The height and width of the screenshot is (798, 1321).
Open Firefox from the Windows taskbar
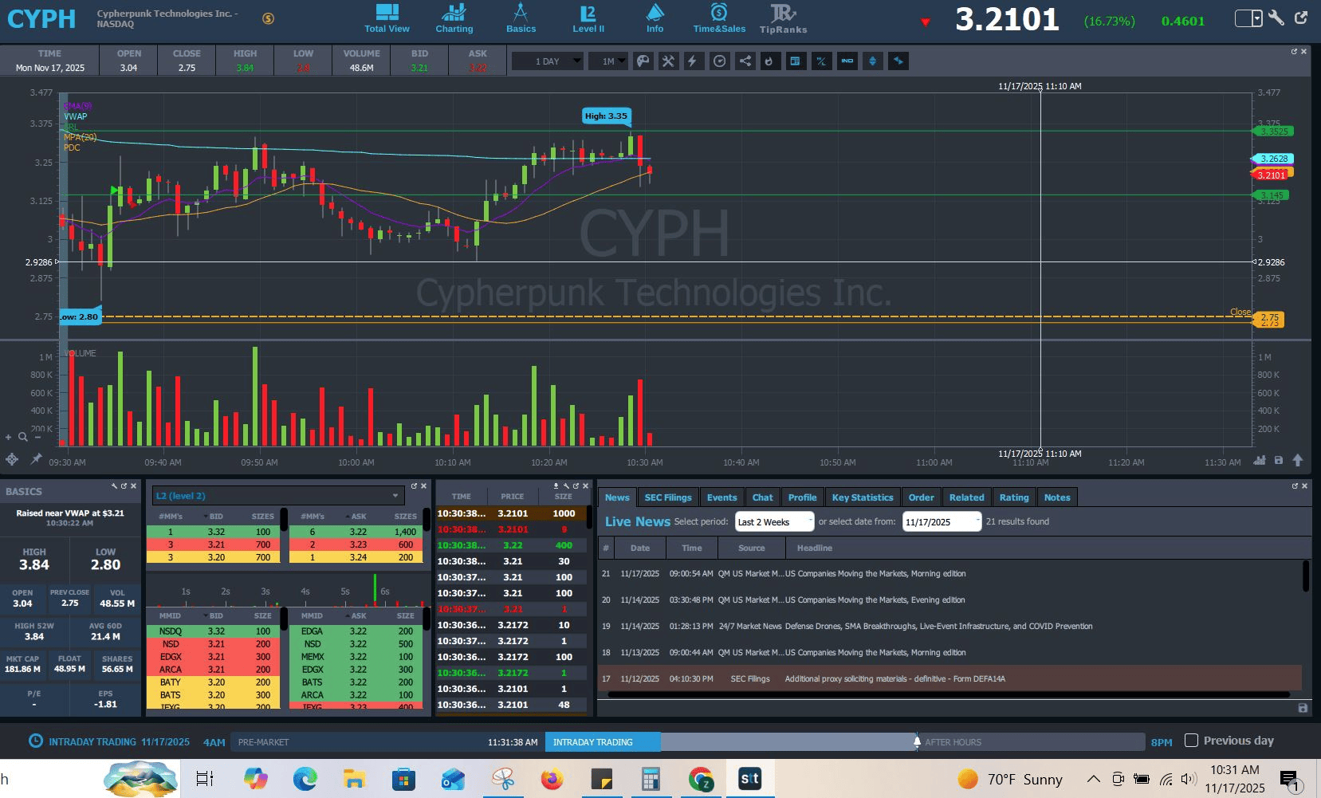point(552,779)
